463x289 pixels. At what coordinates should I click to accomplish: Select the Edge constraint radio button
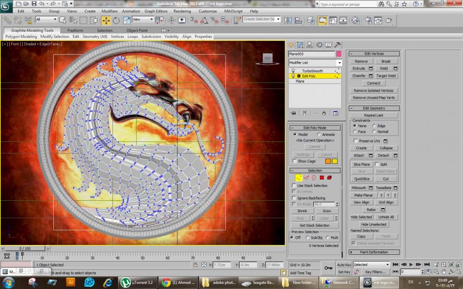point(374,126)
